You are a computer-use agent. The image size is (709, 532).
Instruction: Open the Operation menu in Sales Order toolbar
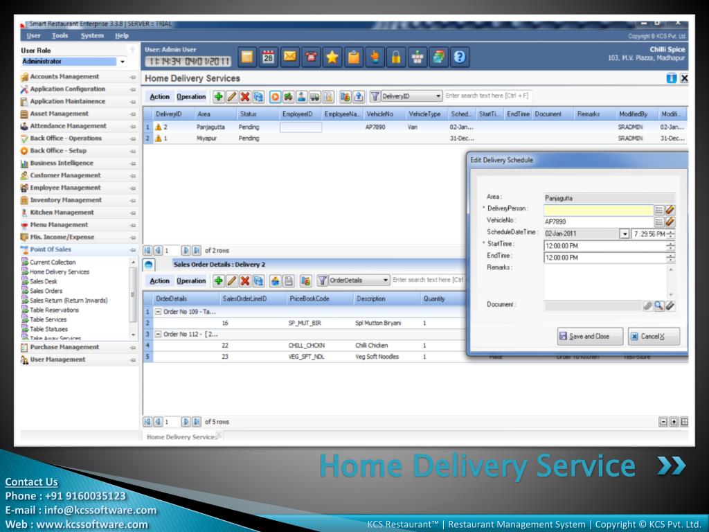click(191, 281)
